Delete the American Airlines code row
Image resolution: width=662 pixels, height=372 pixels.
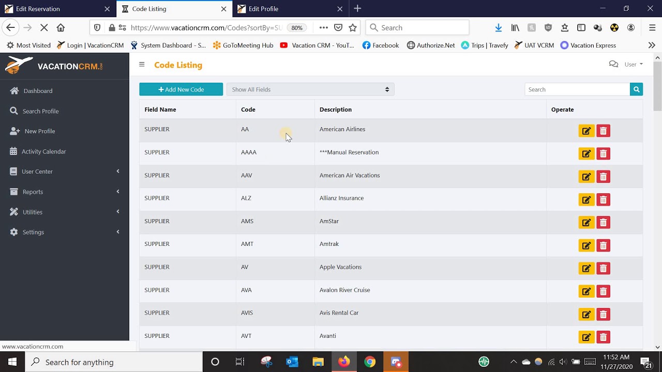(x=603, y=131)
